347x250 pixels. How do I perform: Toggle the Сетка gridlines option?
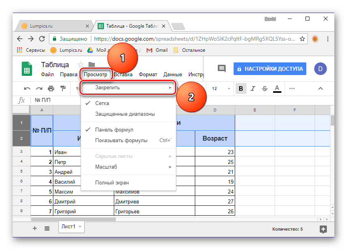click(x=102, y=103)
